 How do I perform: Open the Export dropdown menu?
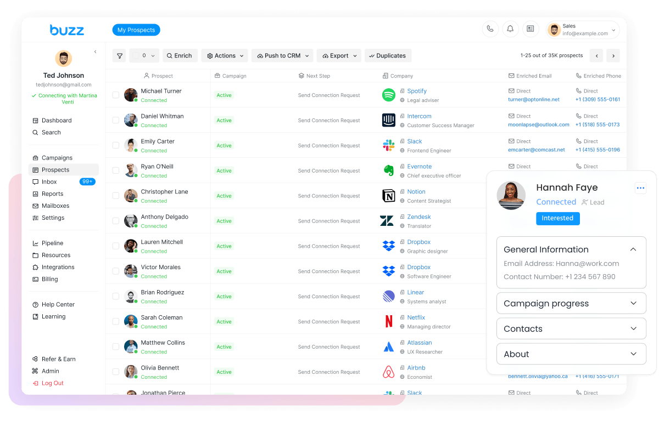coord(339,55)
